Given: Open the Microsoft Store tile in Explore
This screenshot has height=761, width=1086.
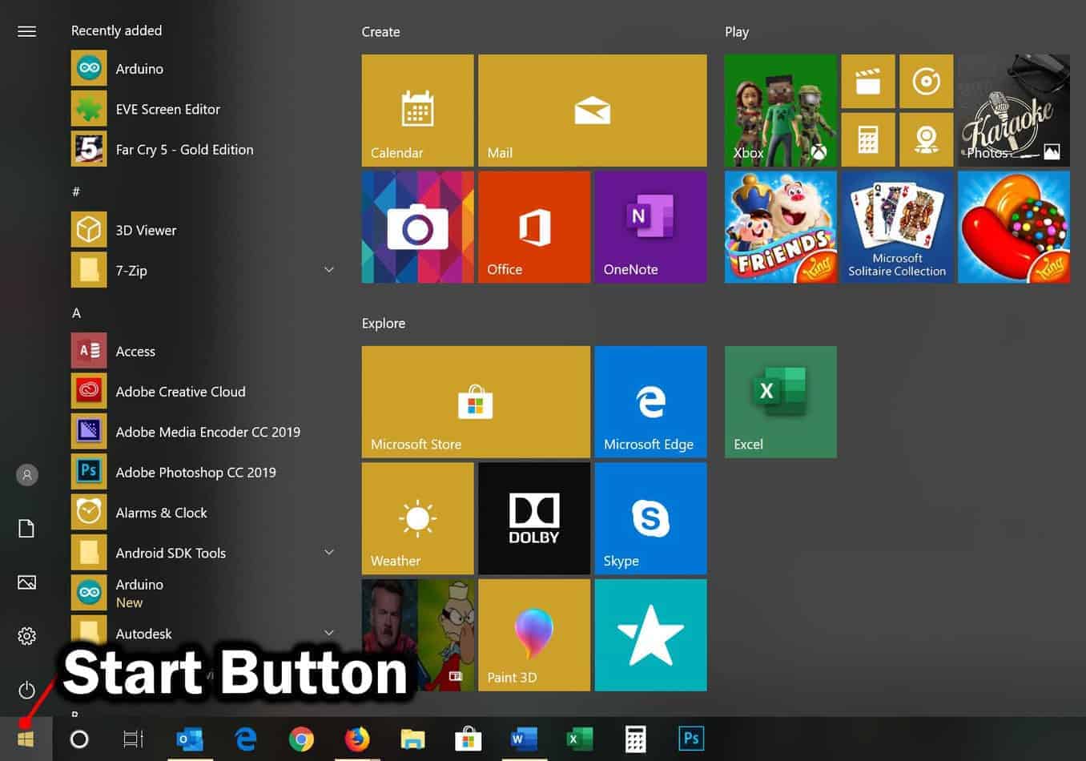Looking at the screenshot, I should click(x=476, y=402).
